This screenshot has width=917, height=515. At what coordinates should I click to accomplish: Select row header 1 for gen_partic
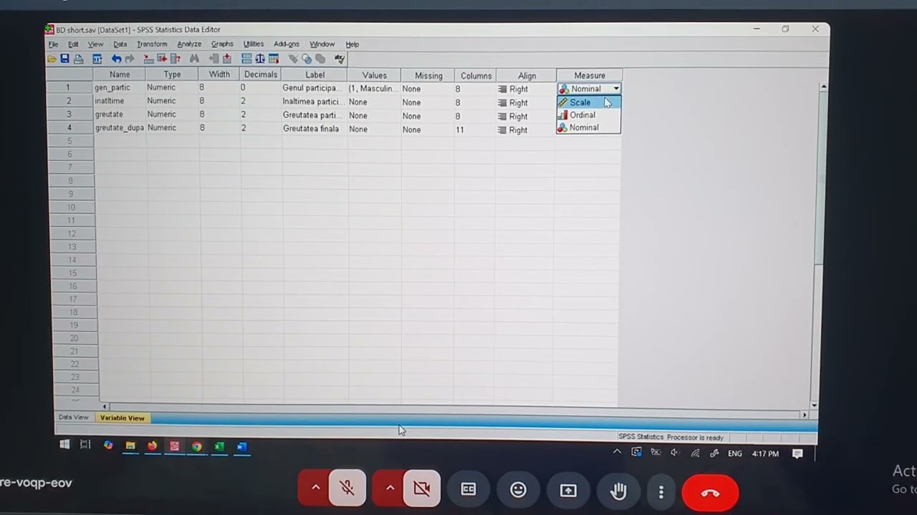coord(69,87)
